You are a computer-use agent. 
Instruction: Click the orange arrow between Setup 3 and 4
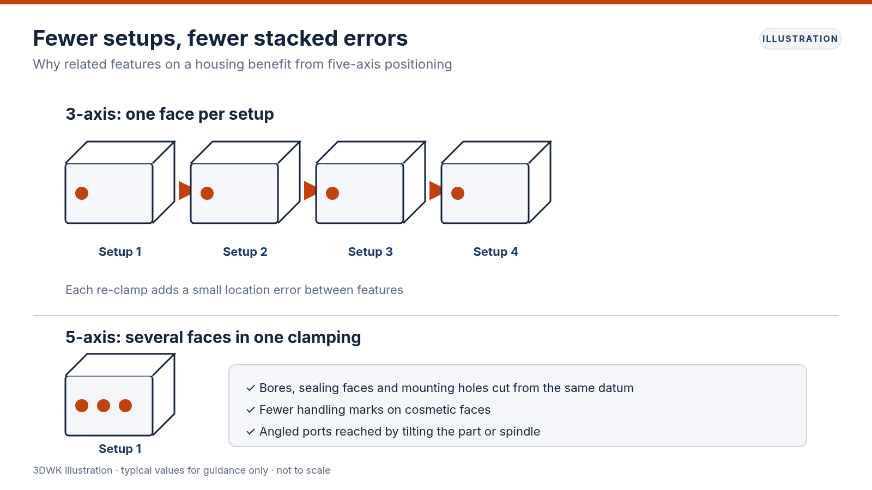tap(435, 191)
